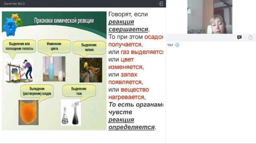Click the Изменение цвета bubble

point(54,46)
